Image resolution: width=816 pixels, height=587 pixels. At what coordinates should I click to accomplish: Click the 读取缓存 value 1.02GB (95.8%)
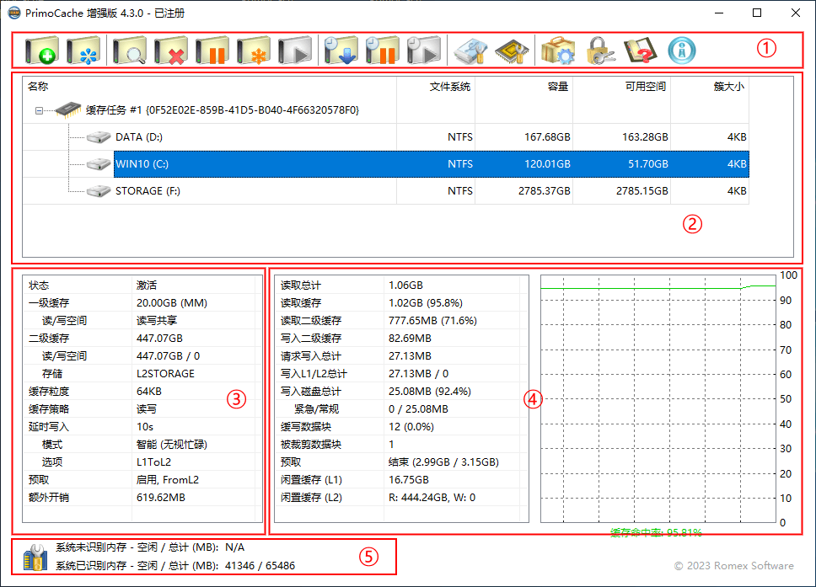pos(425,303)
